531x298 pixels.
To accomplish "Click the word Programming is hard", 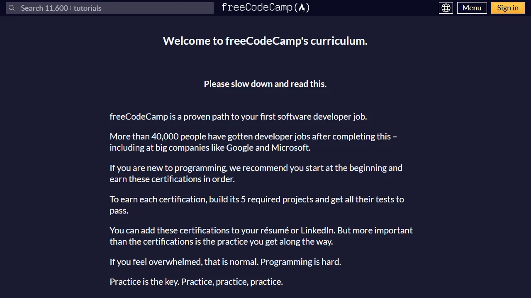I will pyautogui.click(x=301, y=262).
